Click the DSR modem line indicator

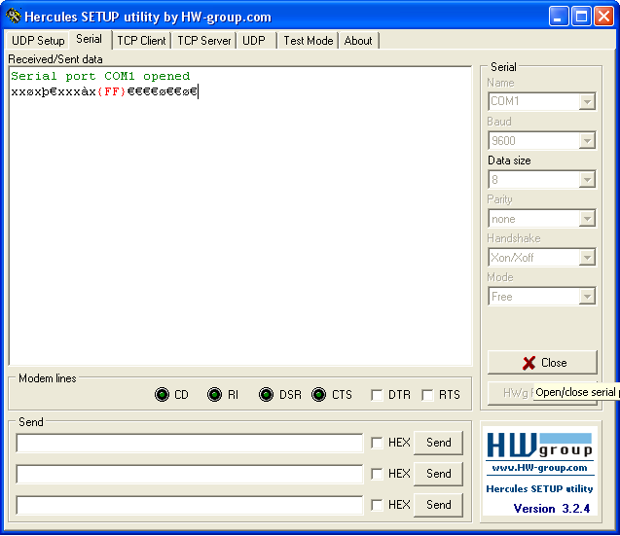pos(266,395)
